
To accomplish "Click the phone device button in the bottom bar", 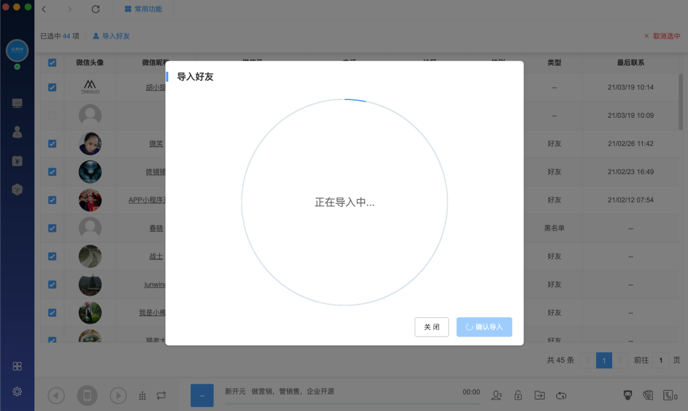I will (87, 396).
